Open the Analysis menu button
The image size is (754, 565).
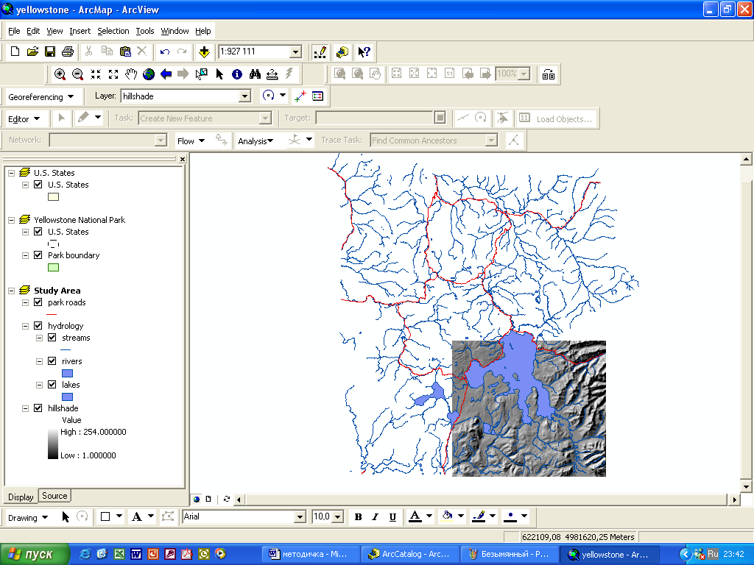tap(256, 141)
